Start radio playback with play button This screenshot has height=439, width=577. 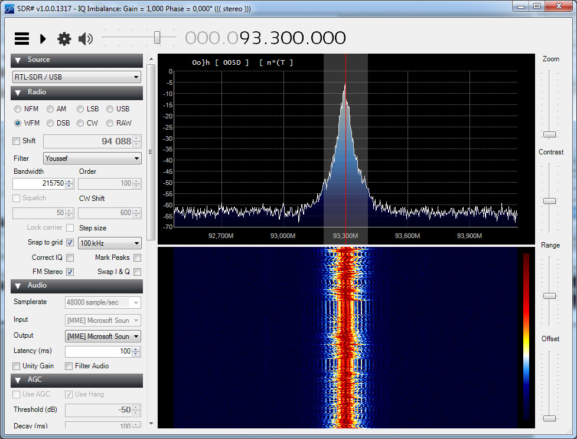coord(43,38)
